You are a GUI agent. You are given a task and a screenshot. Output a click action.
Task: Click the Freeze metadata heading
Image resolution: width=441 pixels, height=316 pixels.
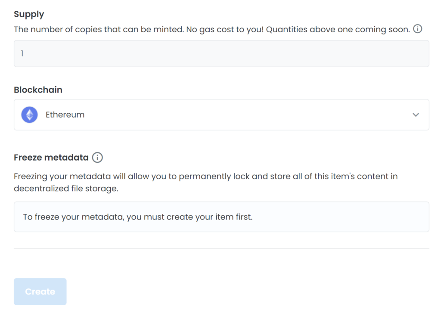tap(51, 158)
